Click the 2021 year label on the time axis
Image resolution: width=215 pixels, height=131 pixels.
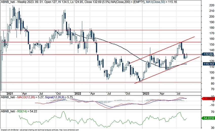tap(10, 93)
